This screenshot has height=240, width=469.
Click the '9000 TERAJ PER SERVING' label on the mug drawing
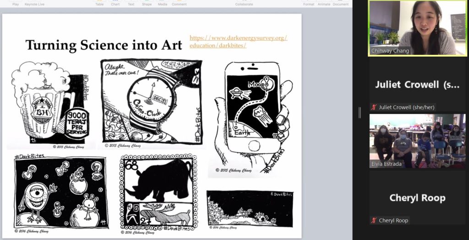click(77, 124)
